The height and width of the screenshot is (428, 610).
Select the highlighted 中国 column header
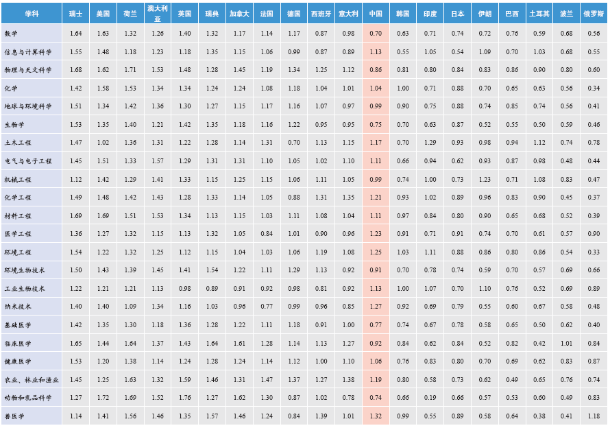point(376,14)
